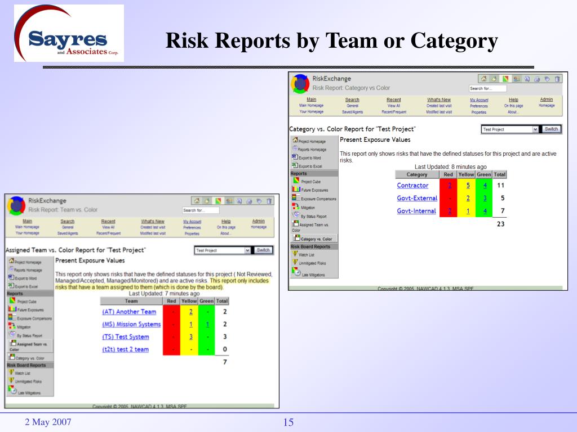Click Search for field in Team report
The width and height of the screenshot is (577, 432).
coord(201,210)
